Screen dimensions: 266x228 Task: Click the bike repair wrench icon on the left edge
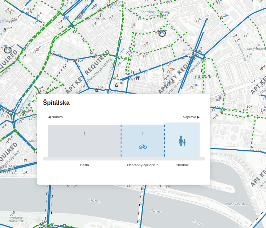[8, 50]
